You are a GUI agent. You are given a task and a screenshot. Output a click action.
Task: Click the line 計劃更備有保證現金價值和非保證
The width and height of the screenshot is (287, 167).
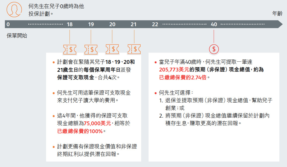click(97, 146)
